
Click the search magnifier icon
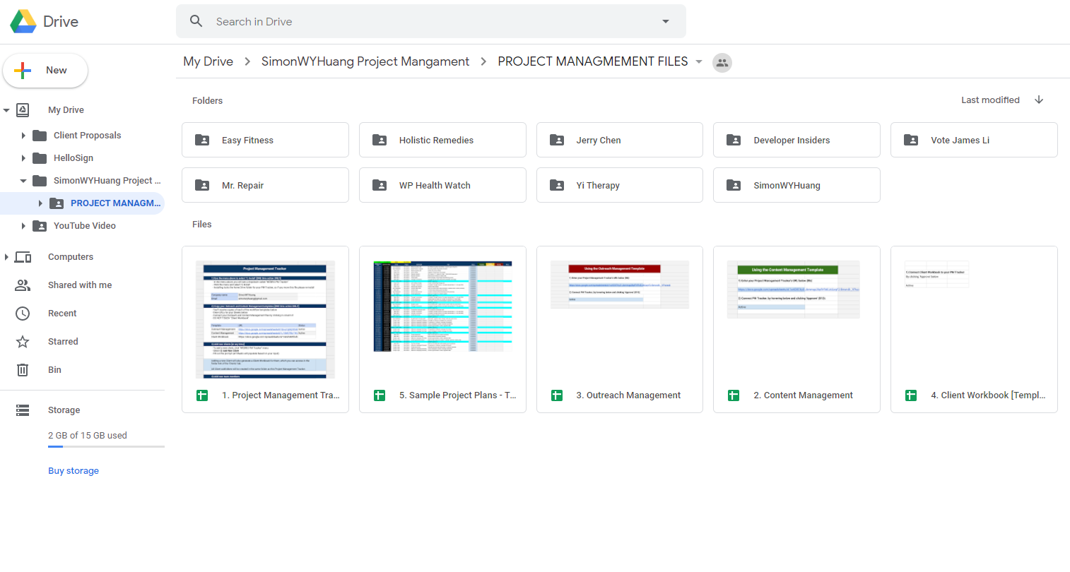(196, 21)
